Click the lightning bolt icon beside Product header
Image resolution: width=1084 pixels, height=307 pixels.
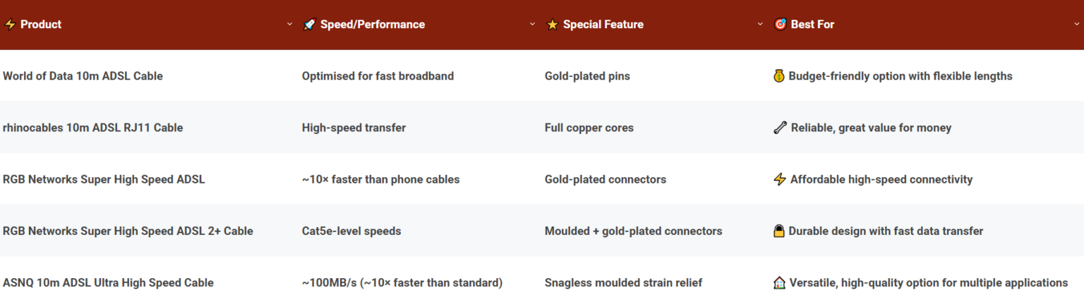click(x=10, y=25)
